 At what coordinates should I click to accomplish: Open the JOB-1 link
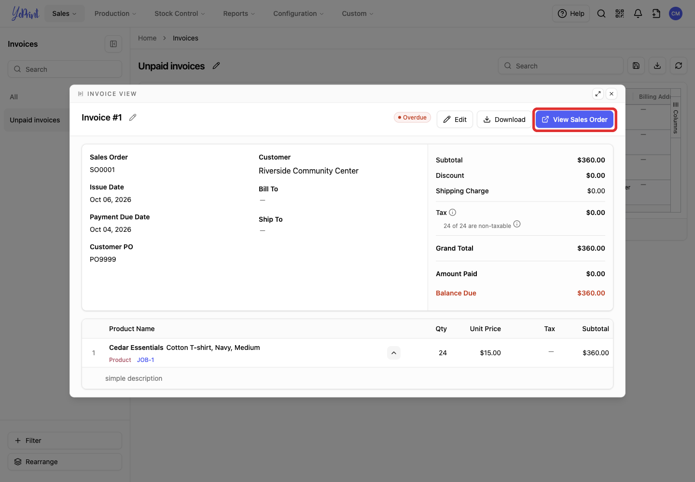[145, 360]
